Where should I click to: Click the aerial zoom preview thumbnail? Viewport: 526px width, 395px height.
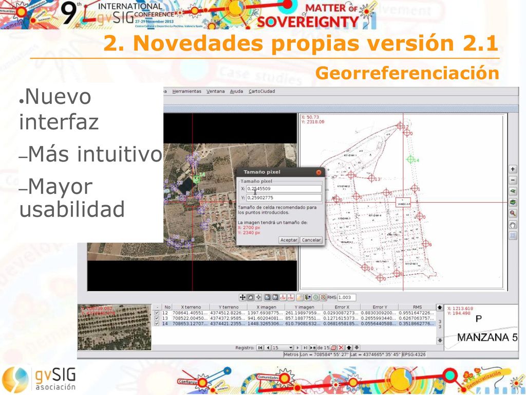(115, 327)
